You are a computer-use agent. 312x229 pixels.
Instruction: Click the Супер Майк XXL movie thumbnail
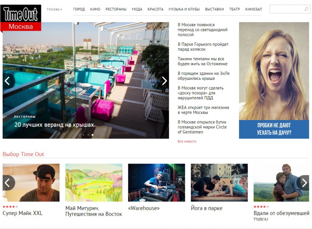click(x=31, y=183)
